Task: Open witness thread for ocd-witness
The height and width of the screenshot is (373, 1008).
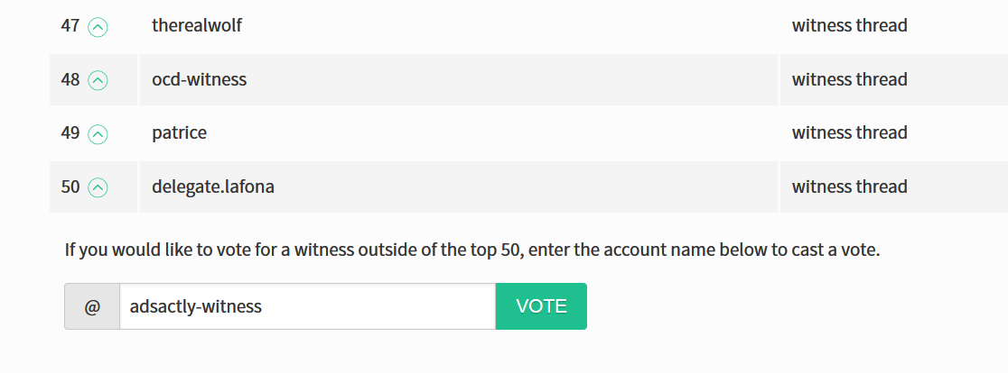Action: tap(849, 79)
